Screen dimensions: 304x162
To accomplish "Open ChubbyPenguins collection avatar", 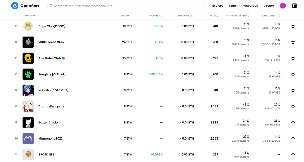I will point(28,106).
